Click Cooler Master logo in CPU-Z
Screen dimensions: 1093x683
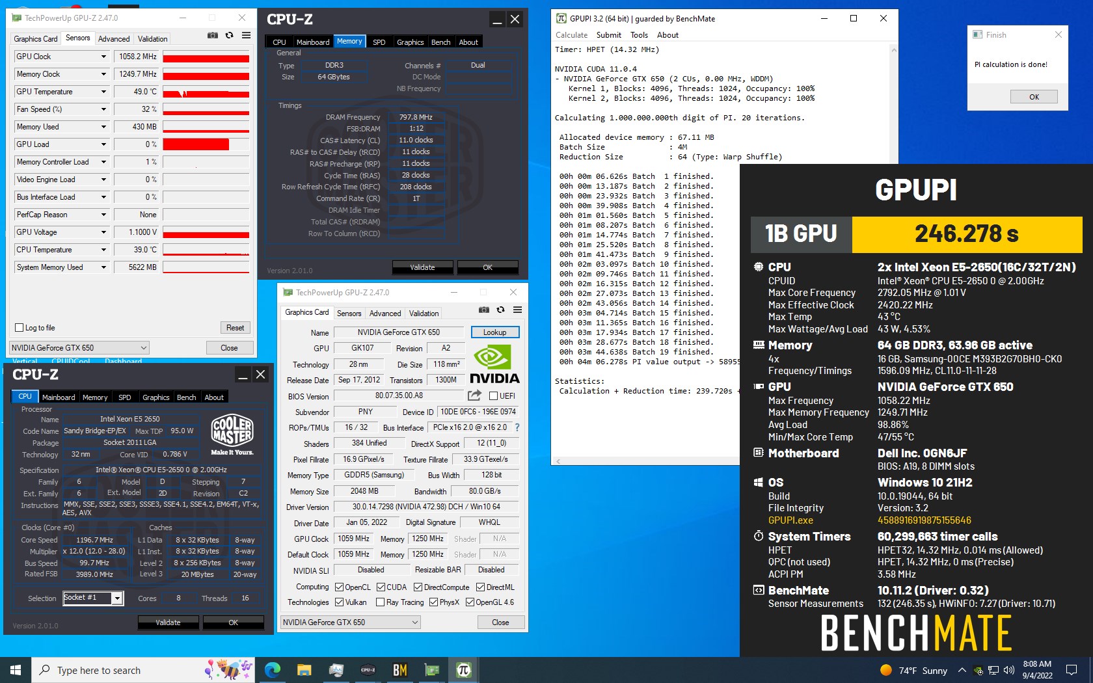[x=232, y=435]
